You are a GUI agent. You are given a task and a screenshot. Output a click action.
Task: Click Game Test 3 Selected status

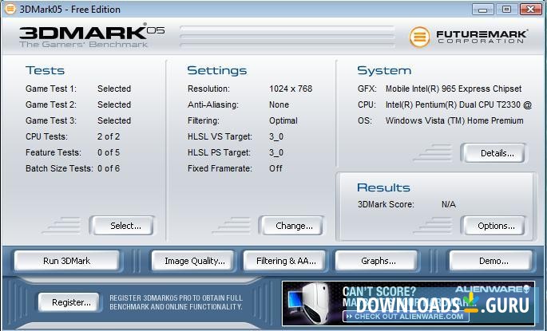pos(114,120)
